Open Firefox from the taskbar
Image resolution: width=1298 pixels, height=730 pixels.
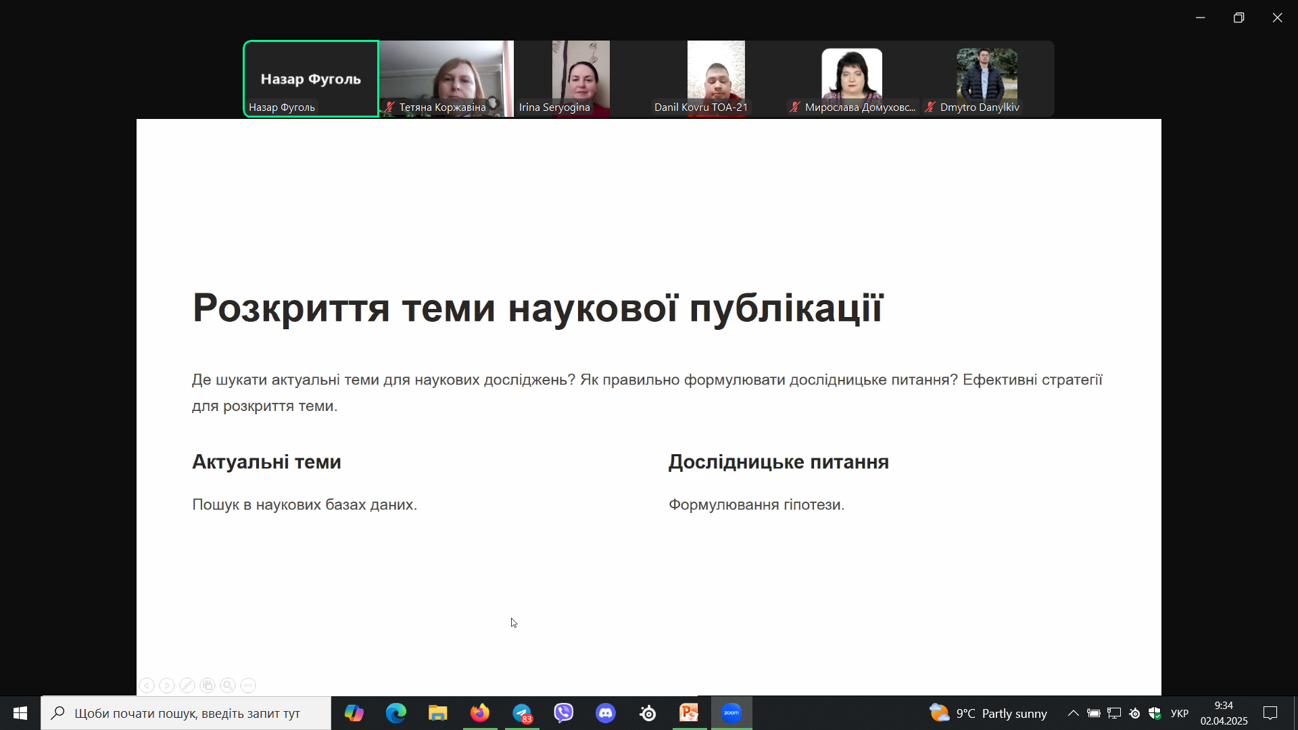coord(480,713)
